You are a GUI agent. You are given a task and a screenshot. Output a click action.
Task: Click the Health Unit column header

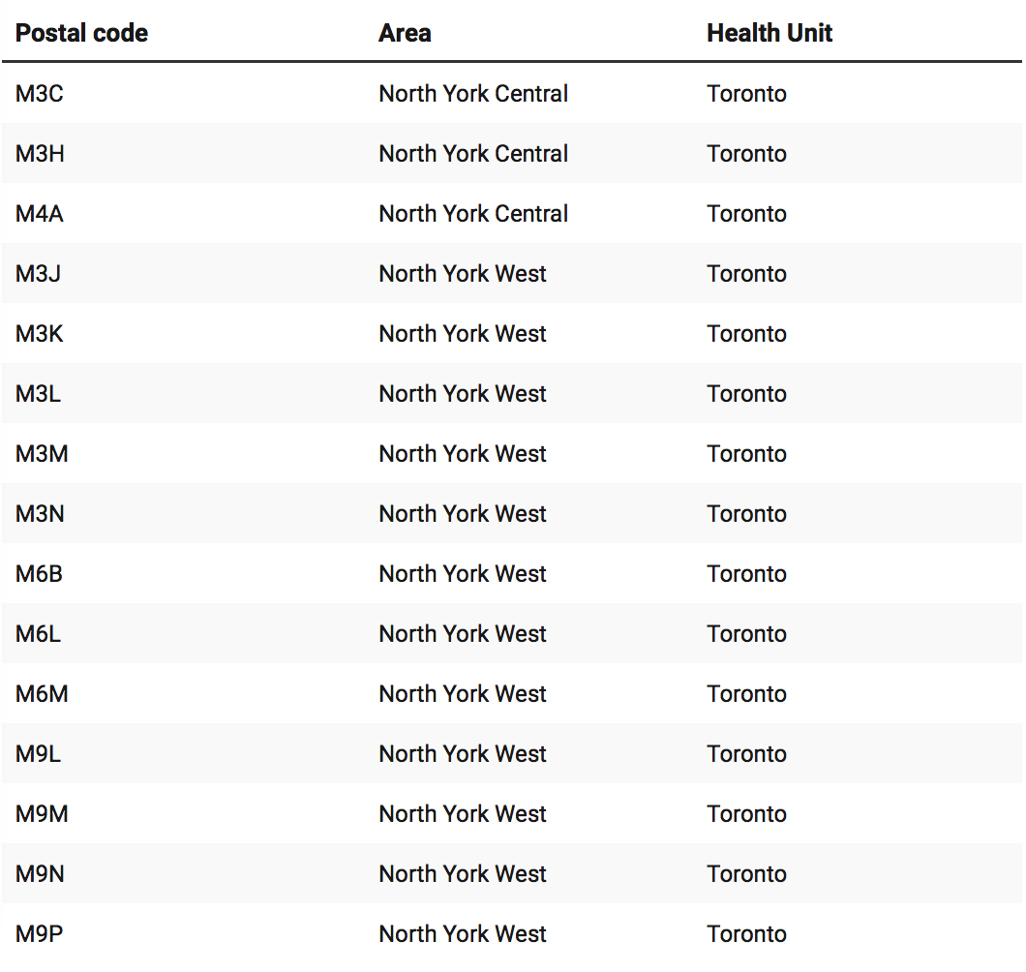coord(769,33)
